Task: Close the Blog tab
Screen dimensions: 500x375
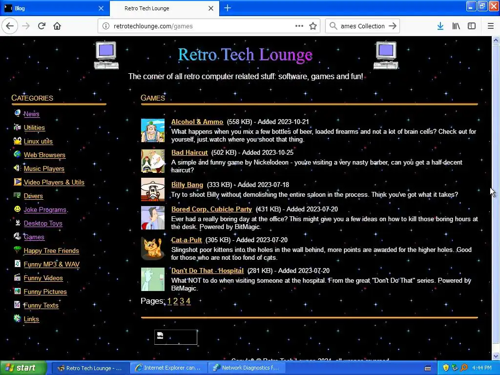Action: coord(101,8)
